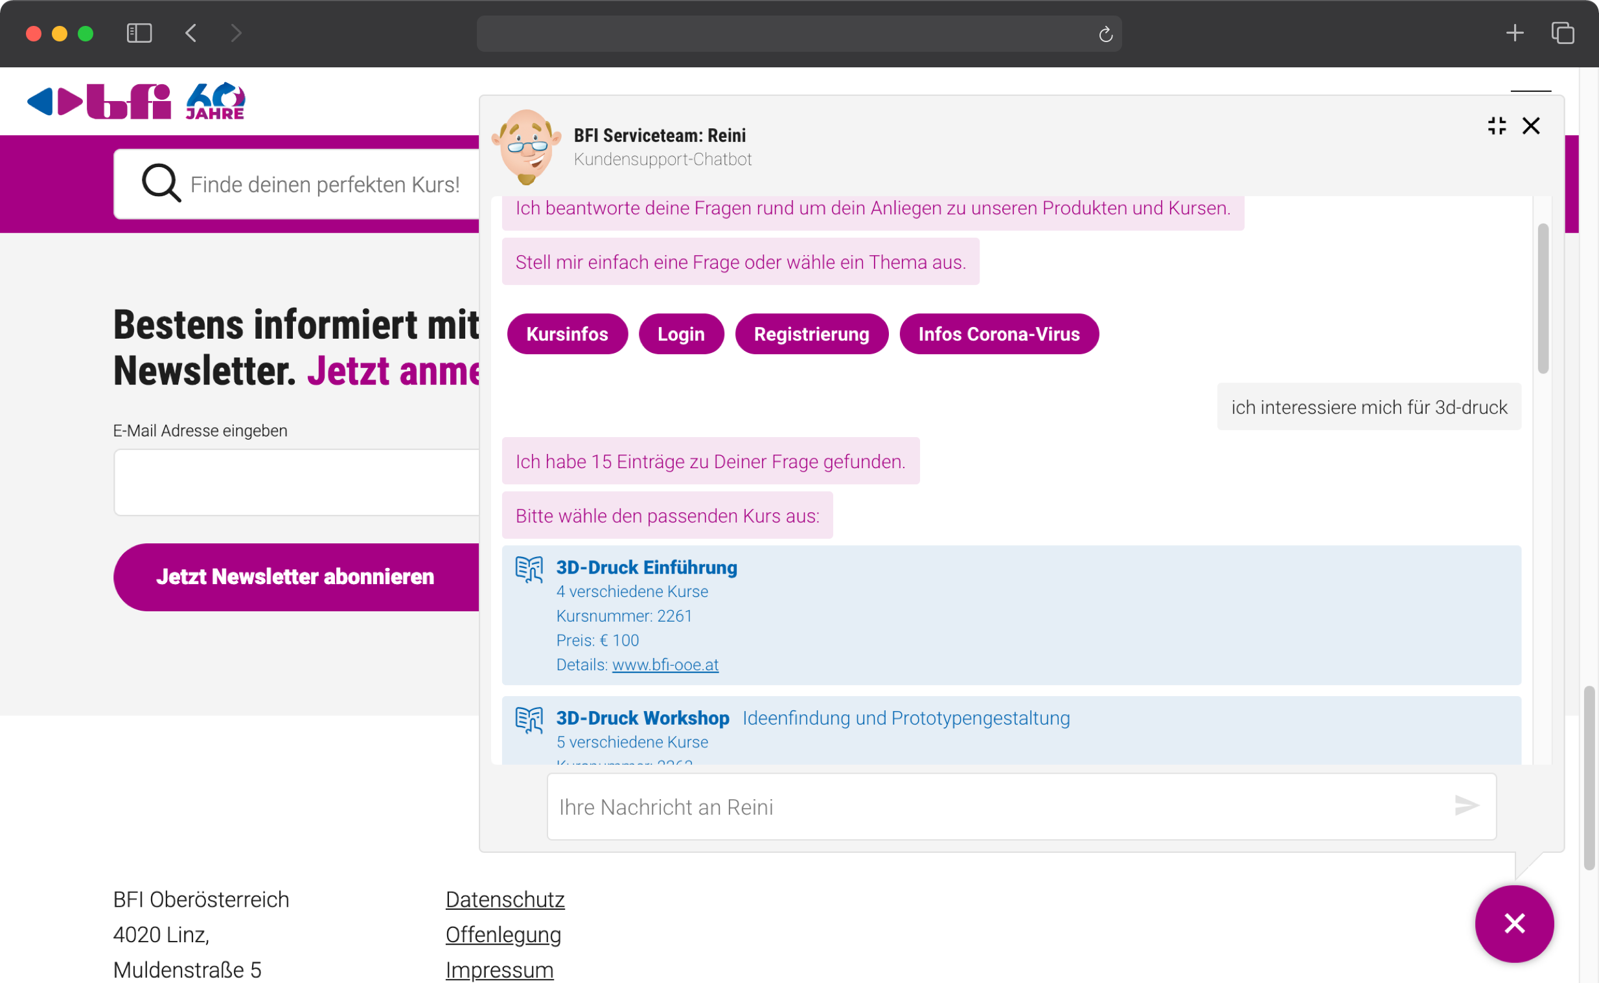This screenshot has height=983, width=1599.
Task: Click the chat conversation scrollbar thumb
Action: tap(1543, 299)
